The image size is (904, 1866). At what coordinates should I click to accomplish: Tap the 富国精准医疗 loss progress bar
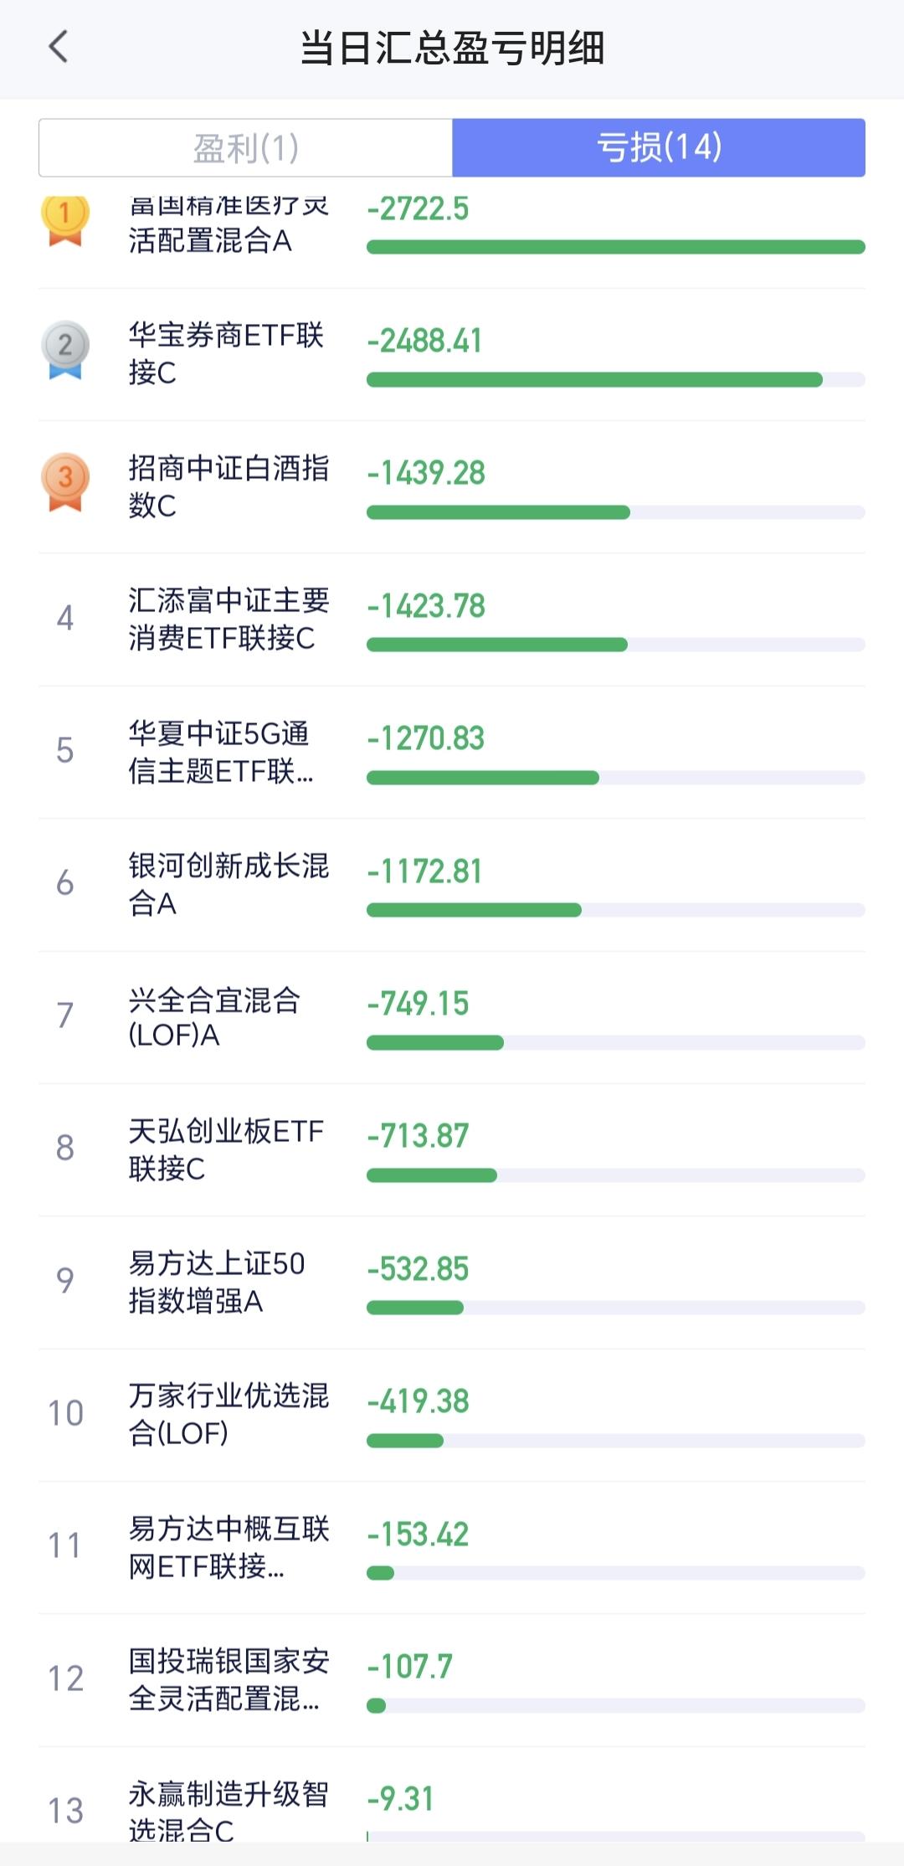click(615, 247)
